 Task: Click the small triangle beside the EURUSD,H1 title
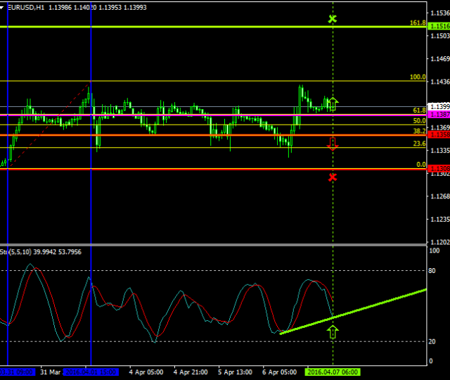(x=3, y=6)
